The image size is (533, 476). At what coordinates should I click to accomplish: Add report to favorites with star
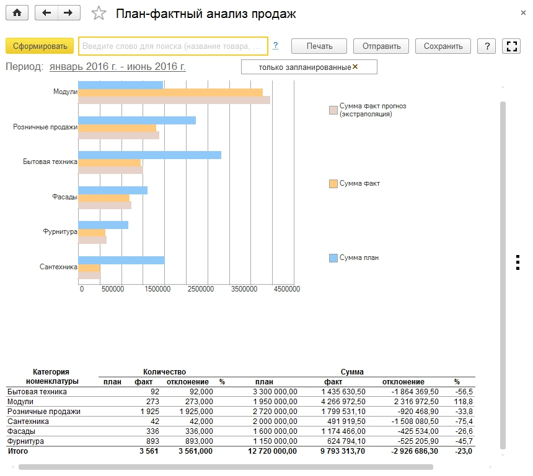(x=98, y=14)
